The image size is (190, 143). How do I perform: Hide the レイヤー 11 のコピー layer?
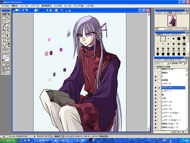[156, 113]
